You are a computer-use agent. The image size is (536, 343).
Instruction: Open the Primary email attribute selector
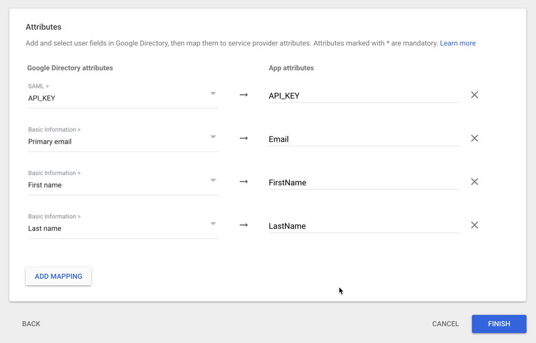click(213, 137)
